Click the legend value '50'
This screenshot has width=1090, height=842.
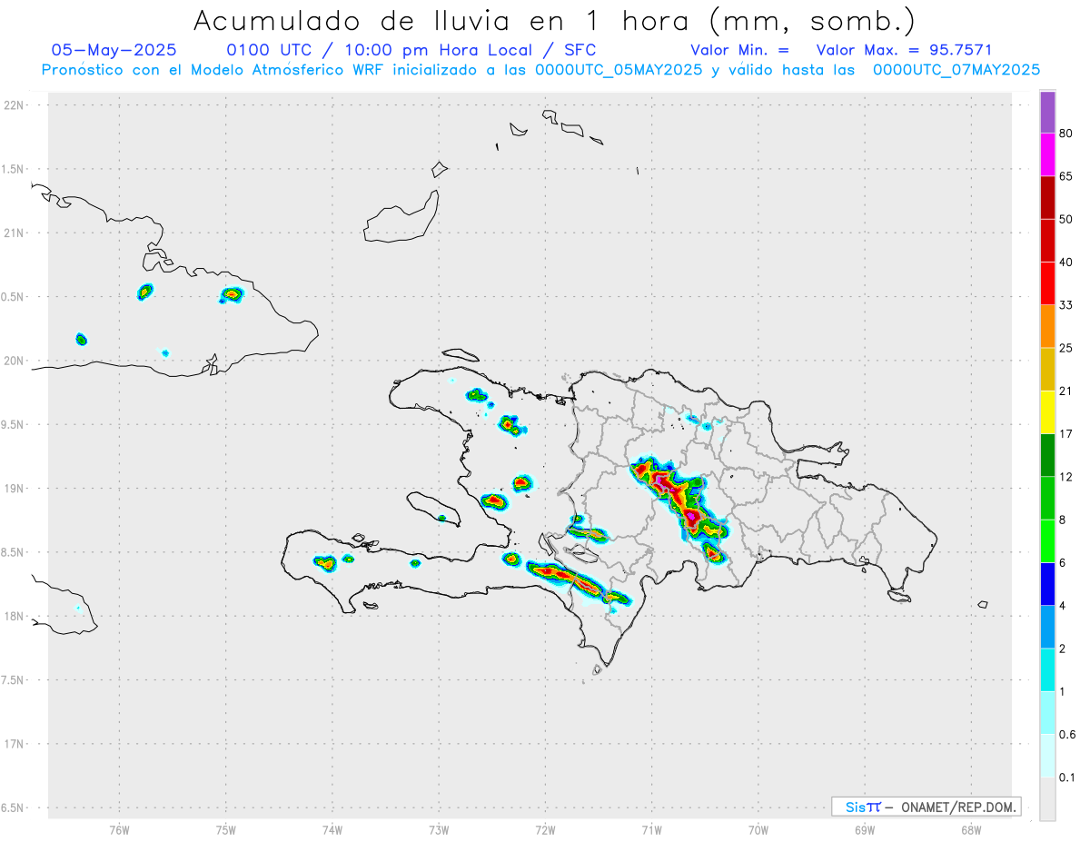click(x=1066, y=219)
